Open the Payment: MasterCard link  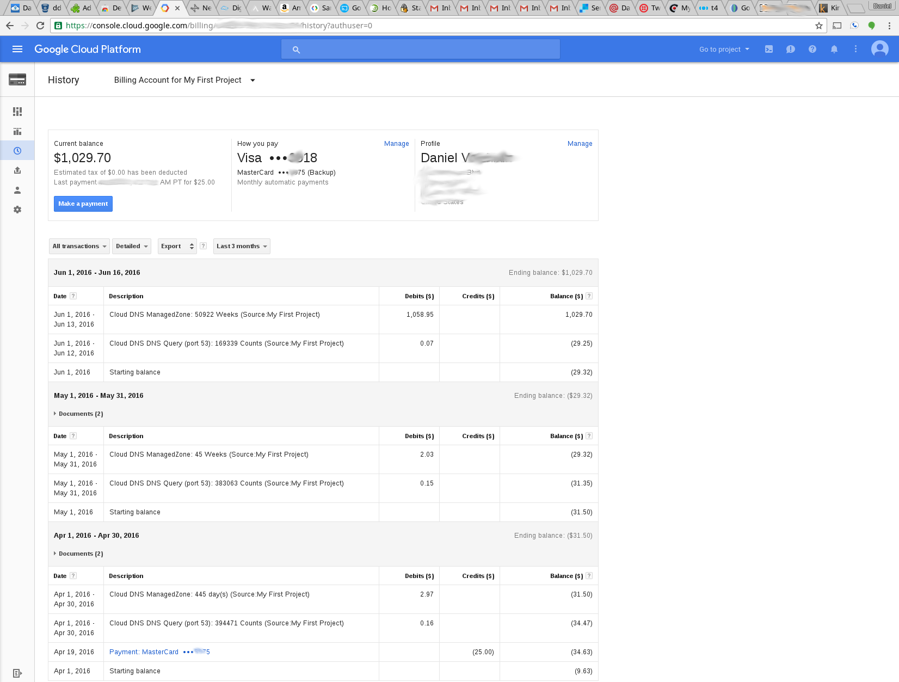coord(159,652)
